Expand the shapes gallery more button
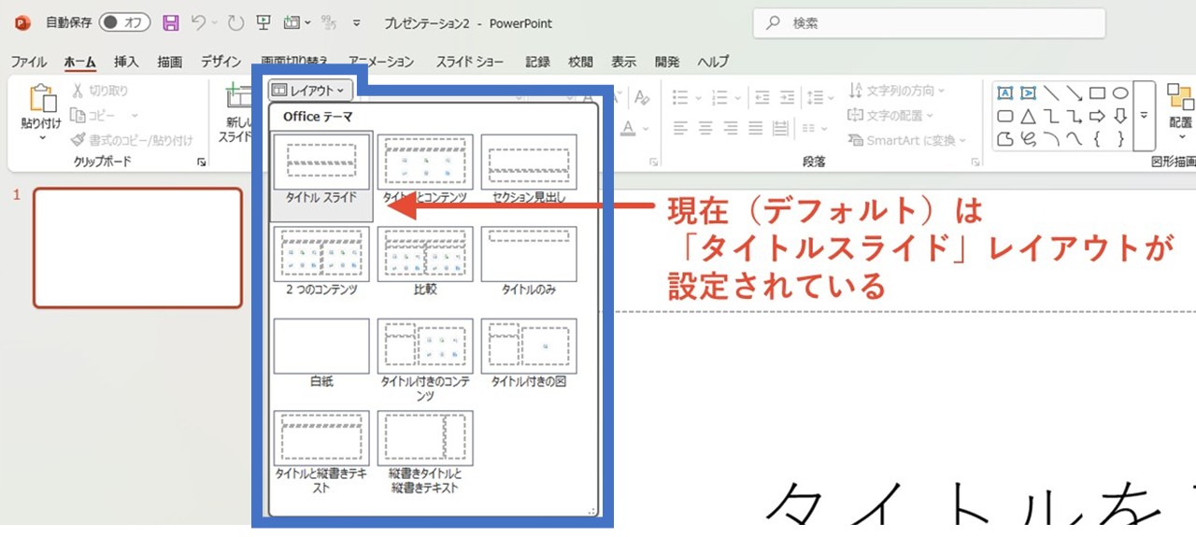 pos(1144,116)
